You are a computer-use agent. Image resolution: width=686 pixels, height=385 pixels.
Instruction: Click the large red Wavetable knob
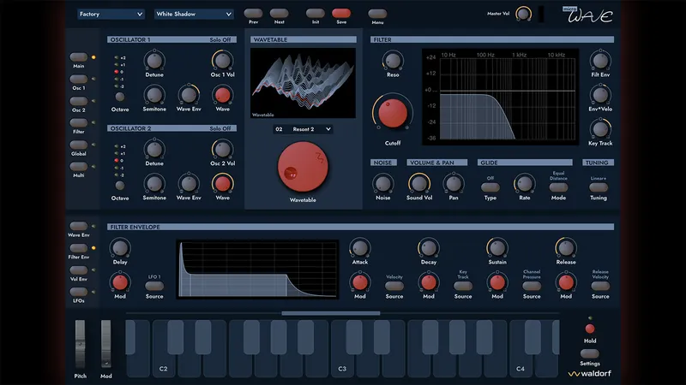pos(303,167)
